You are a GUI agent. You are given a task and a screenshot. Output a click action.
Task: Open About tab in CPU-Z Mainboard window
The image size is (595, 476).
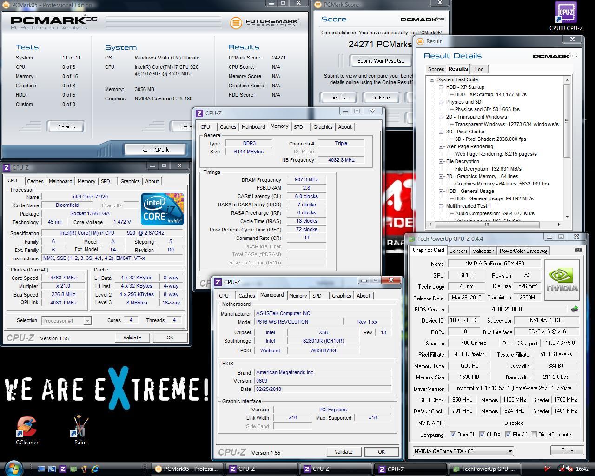(x=364, y=296)
